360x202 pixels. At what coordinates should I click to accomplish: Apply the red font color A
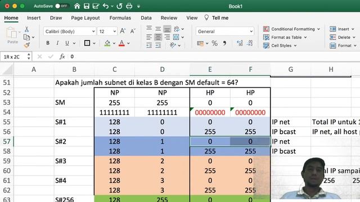point(121,43)
